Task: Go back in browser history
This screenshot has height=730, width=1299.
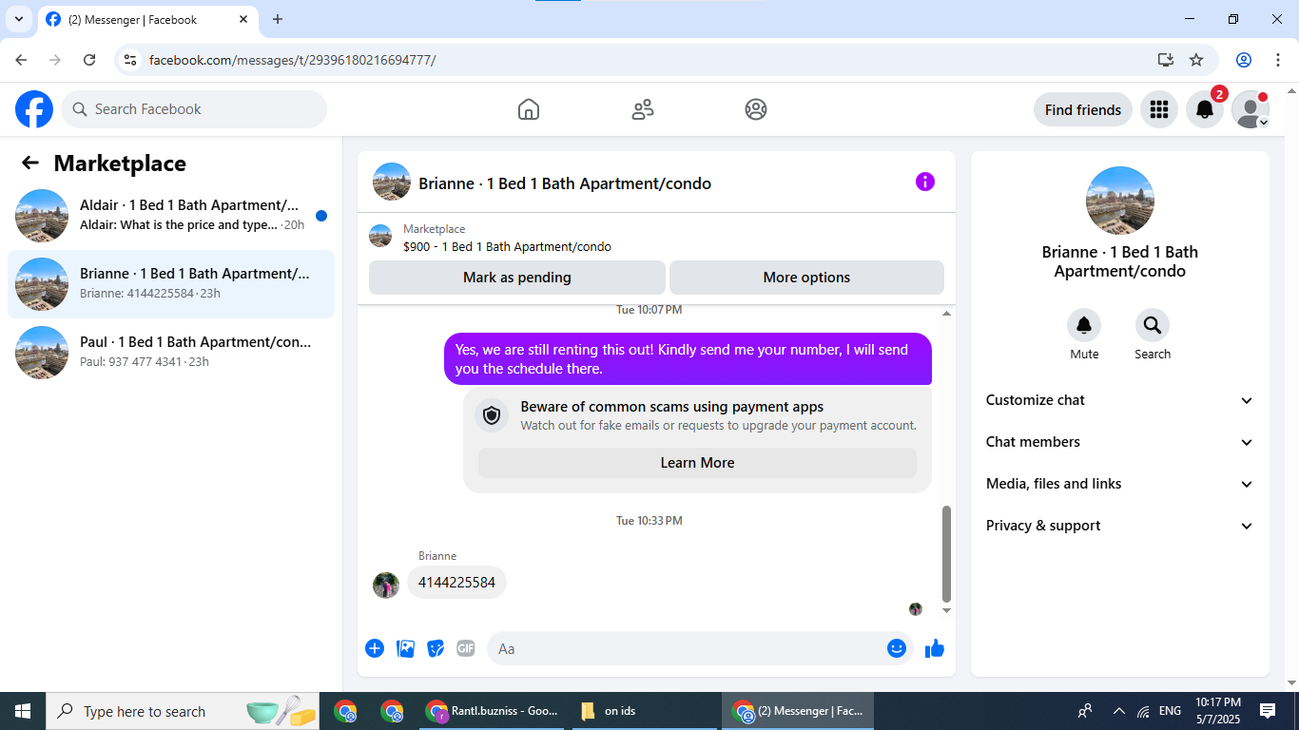Action: coord(21,60)
